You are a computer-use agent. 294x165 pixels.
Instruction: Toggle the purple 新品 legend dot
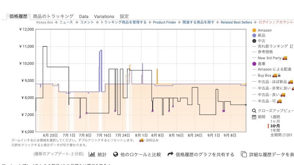coord(254,35)
